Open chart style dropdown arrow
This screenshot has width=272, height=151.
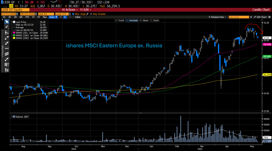pyautogui.click(x=70, y=17)
